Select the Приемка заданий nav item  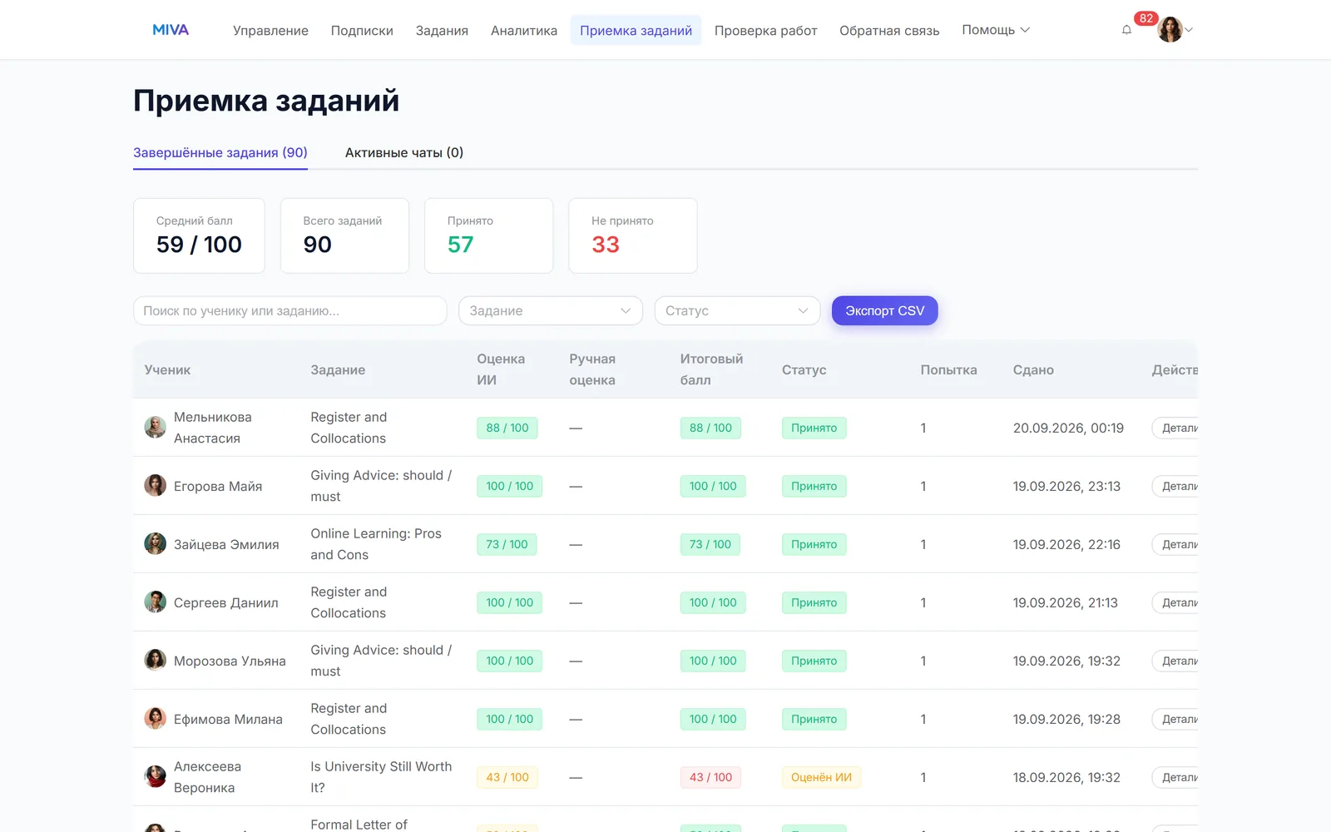coord(636,31)
